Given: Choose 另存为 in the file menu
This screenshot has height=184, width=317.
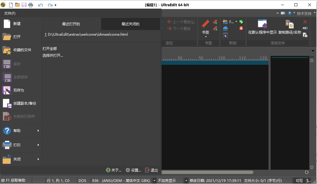Looking at the screenshot, I should pos(21,90).
